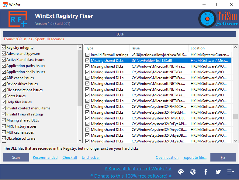The width and height of the screenshot is (239, 180).
Task: Uncheck the Invalid Firewall settings result row
Action: coord(87,55)
